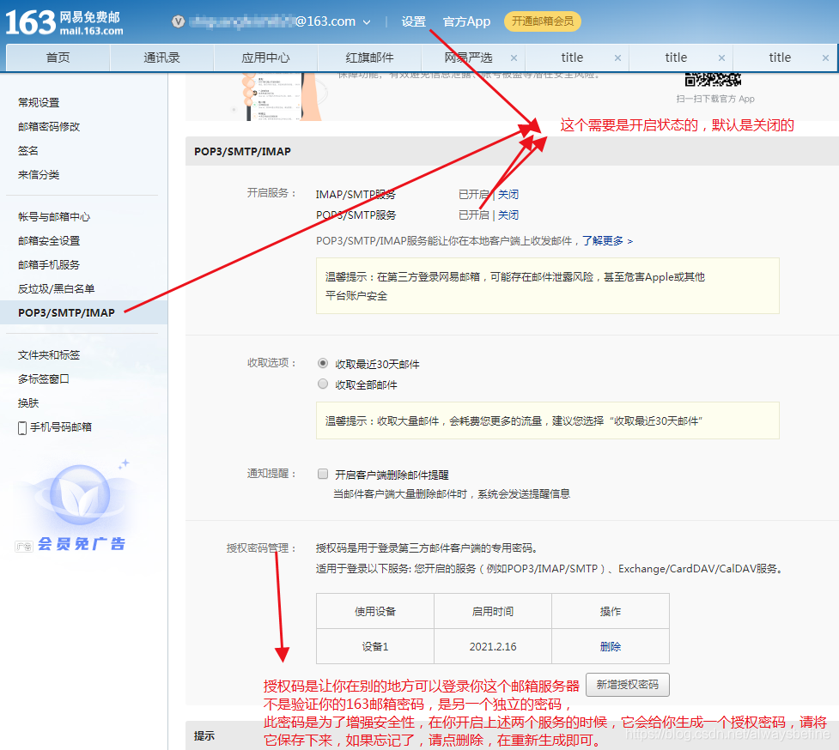Click the 设备1 table cell
Screen dimensions: 839x750
point(375,646)
